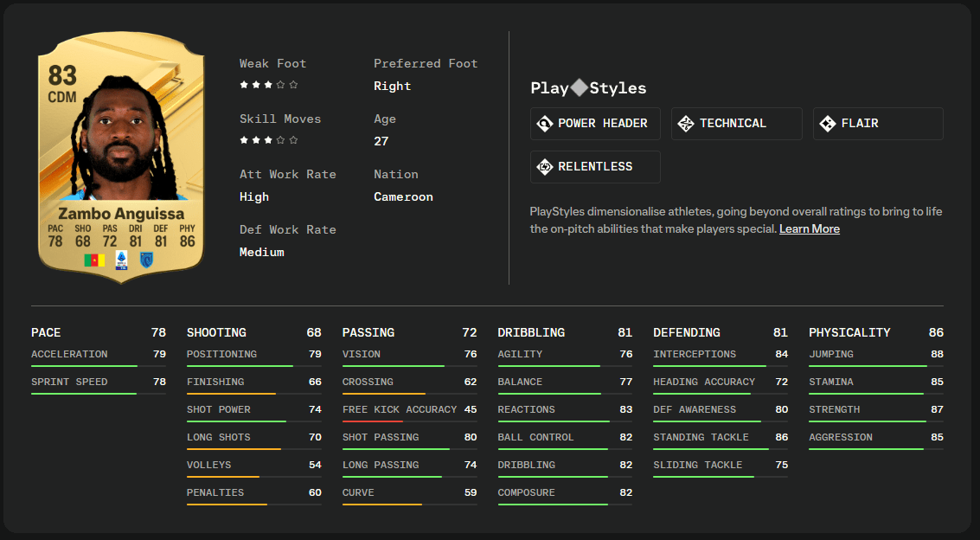Click the STAMINA stat label

[x=831, y=382]
